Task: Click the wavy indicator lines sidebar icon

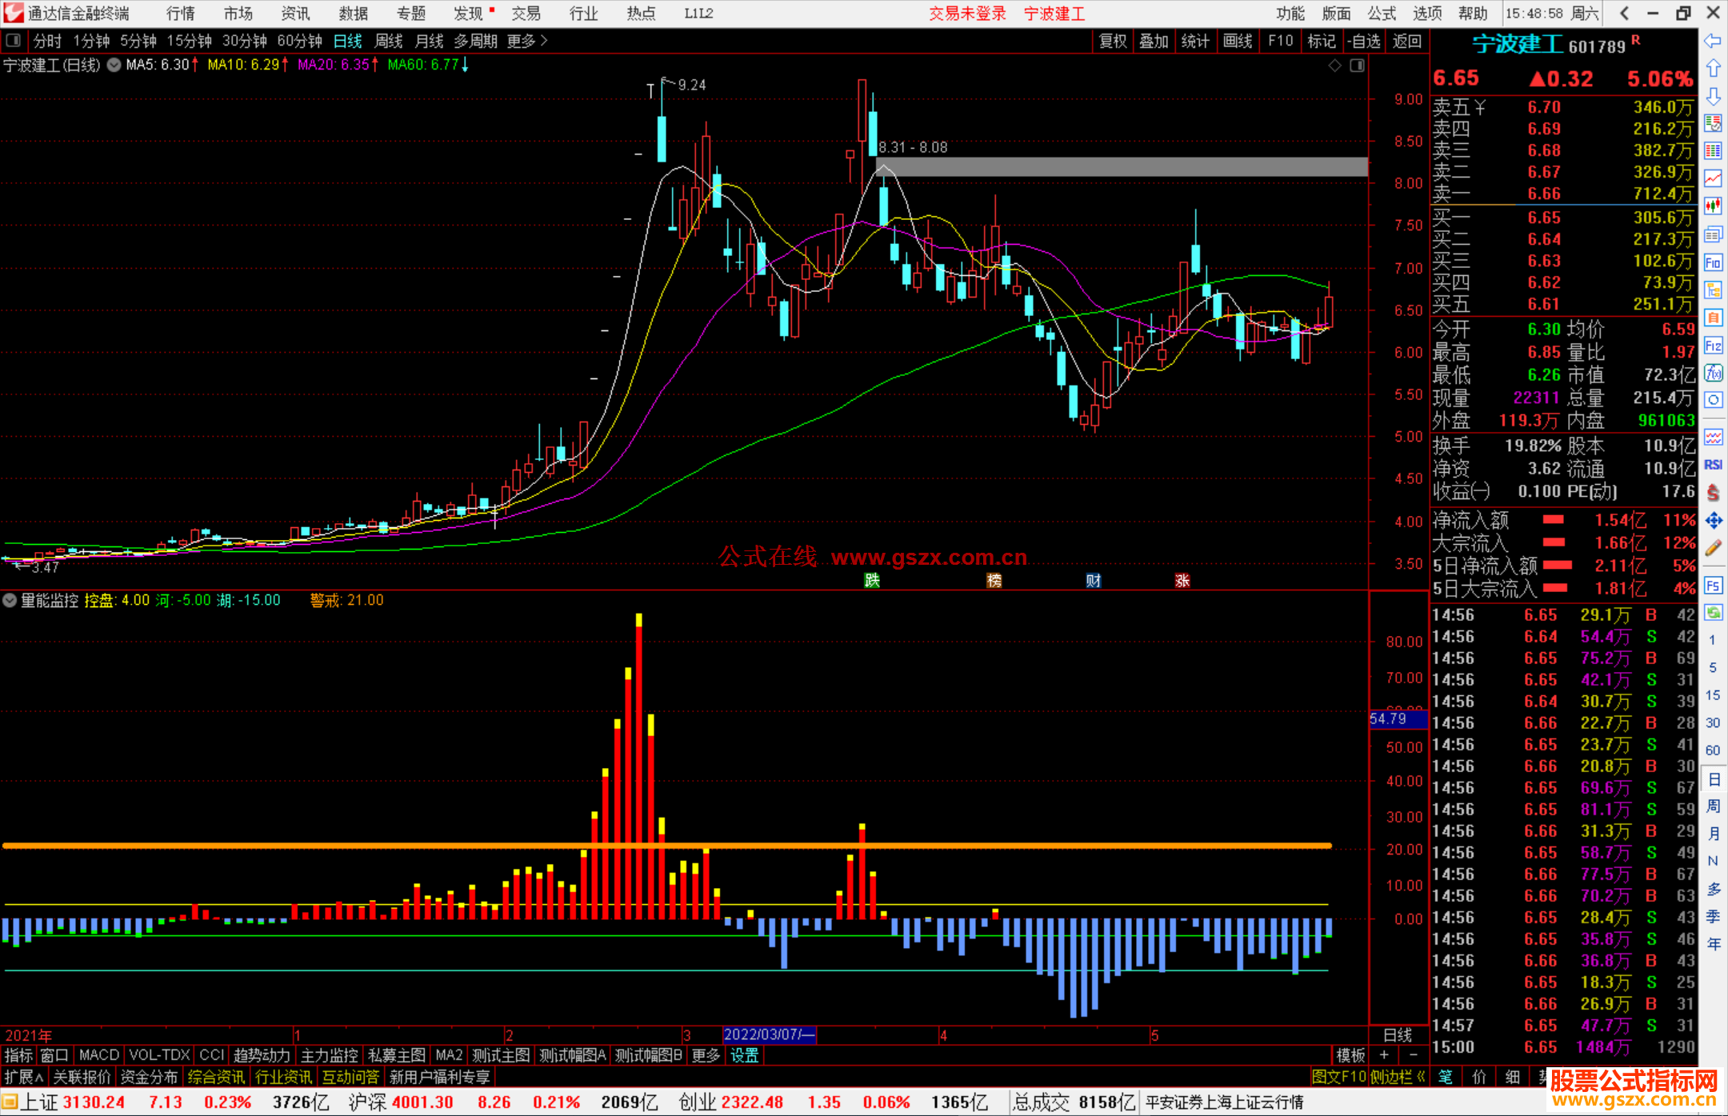Action: [1713, 437]
